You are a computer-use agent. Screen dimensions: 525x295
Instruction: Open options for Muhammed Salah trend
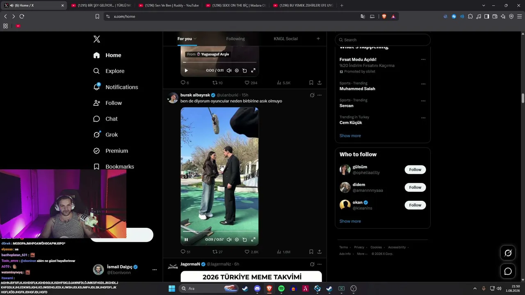click(423, 84)
